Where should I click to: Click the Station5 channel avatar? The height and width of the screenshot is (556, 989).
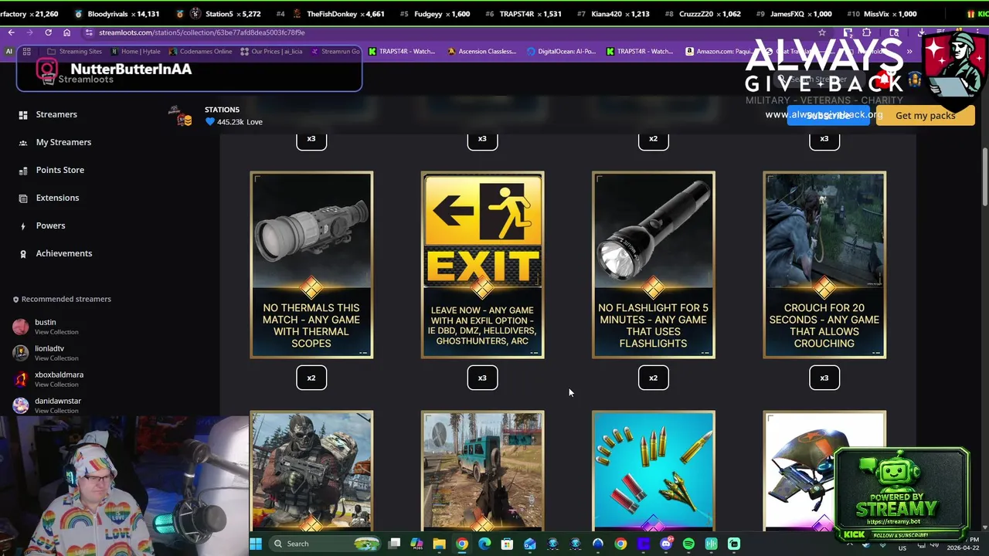(x=182, y=116)
